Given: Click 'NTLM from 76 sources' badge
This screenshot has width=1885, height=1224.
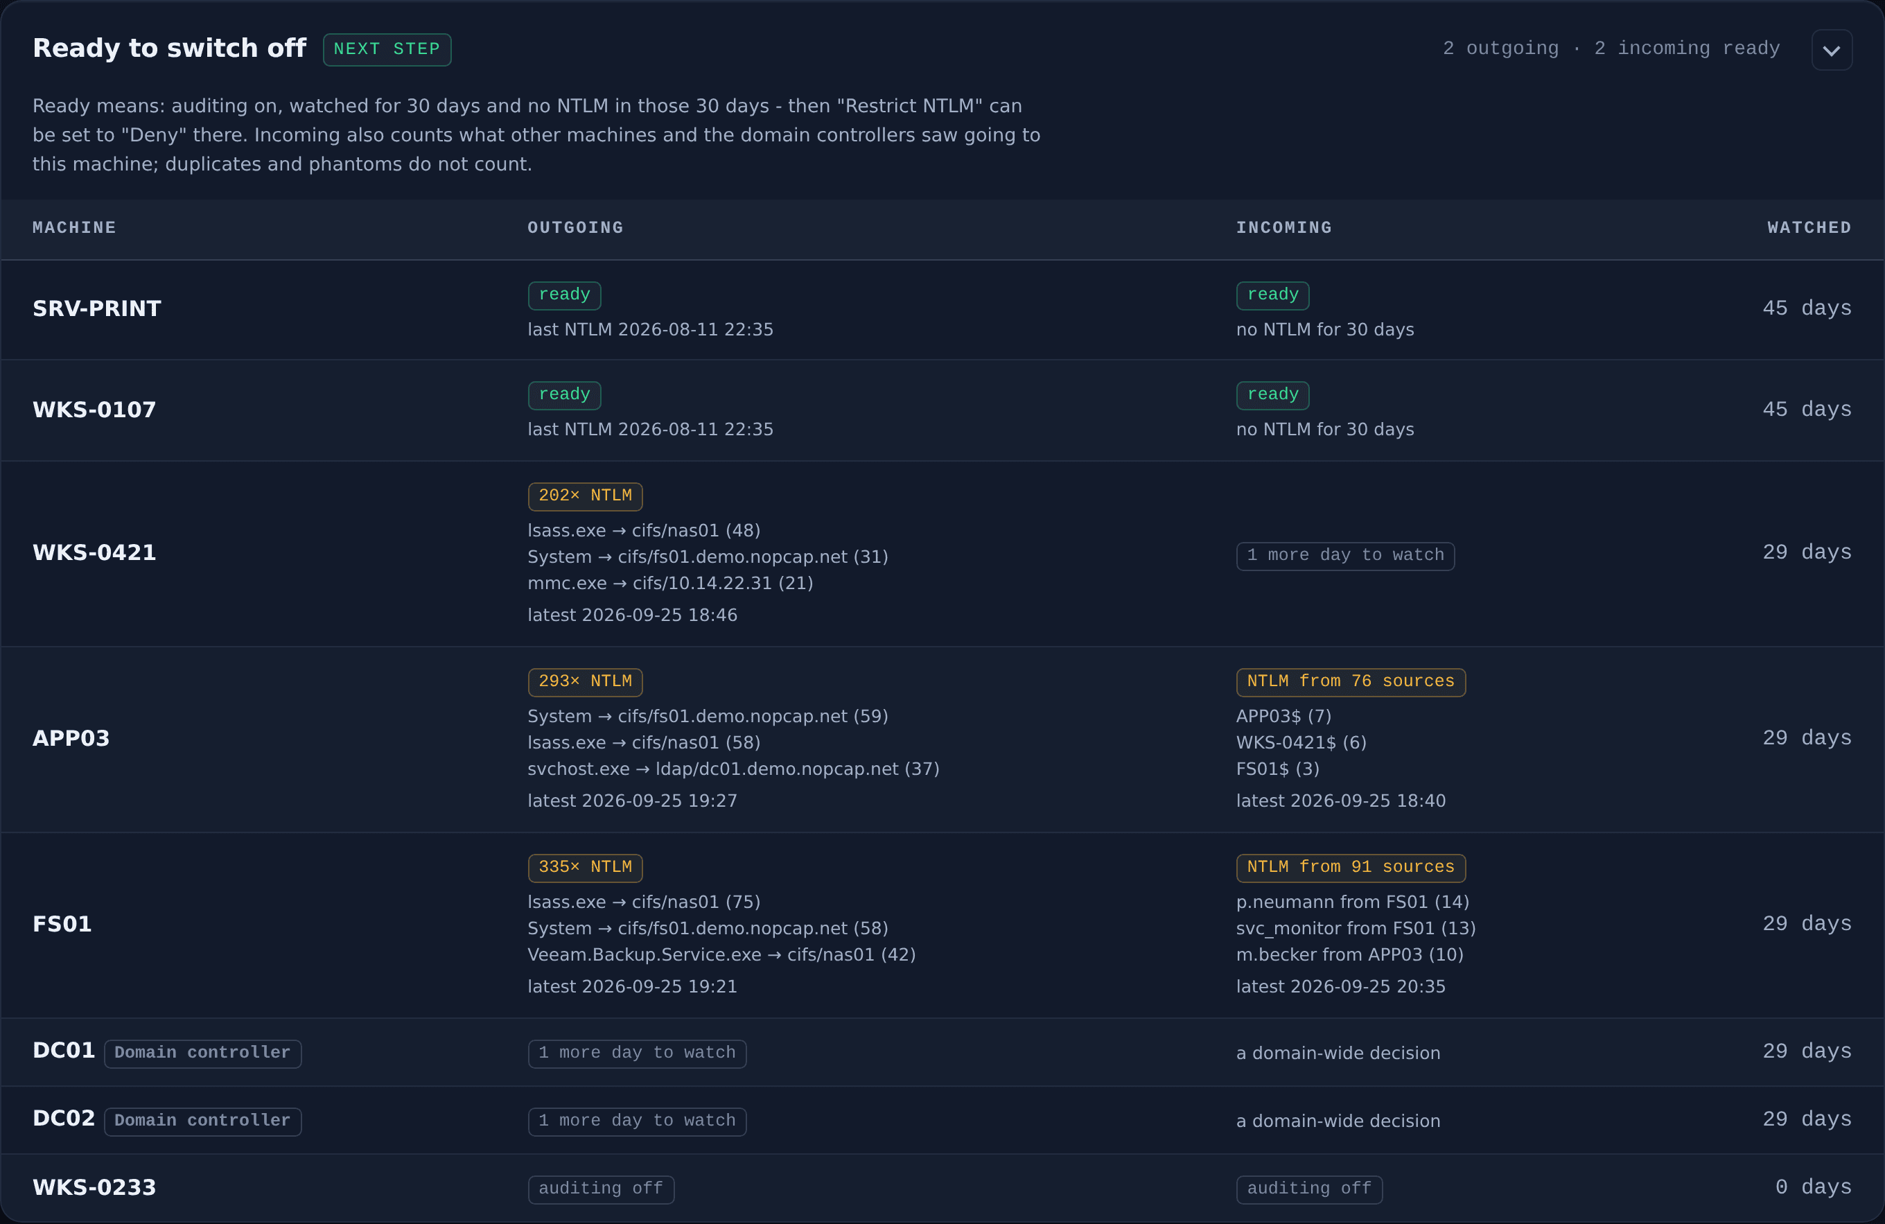Looking at the screenshot, I should point(1351,682).
